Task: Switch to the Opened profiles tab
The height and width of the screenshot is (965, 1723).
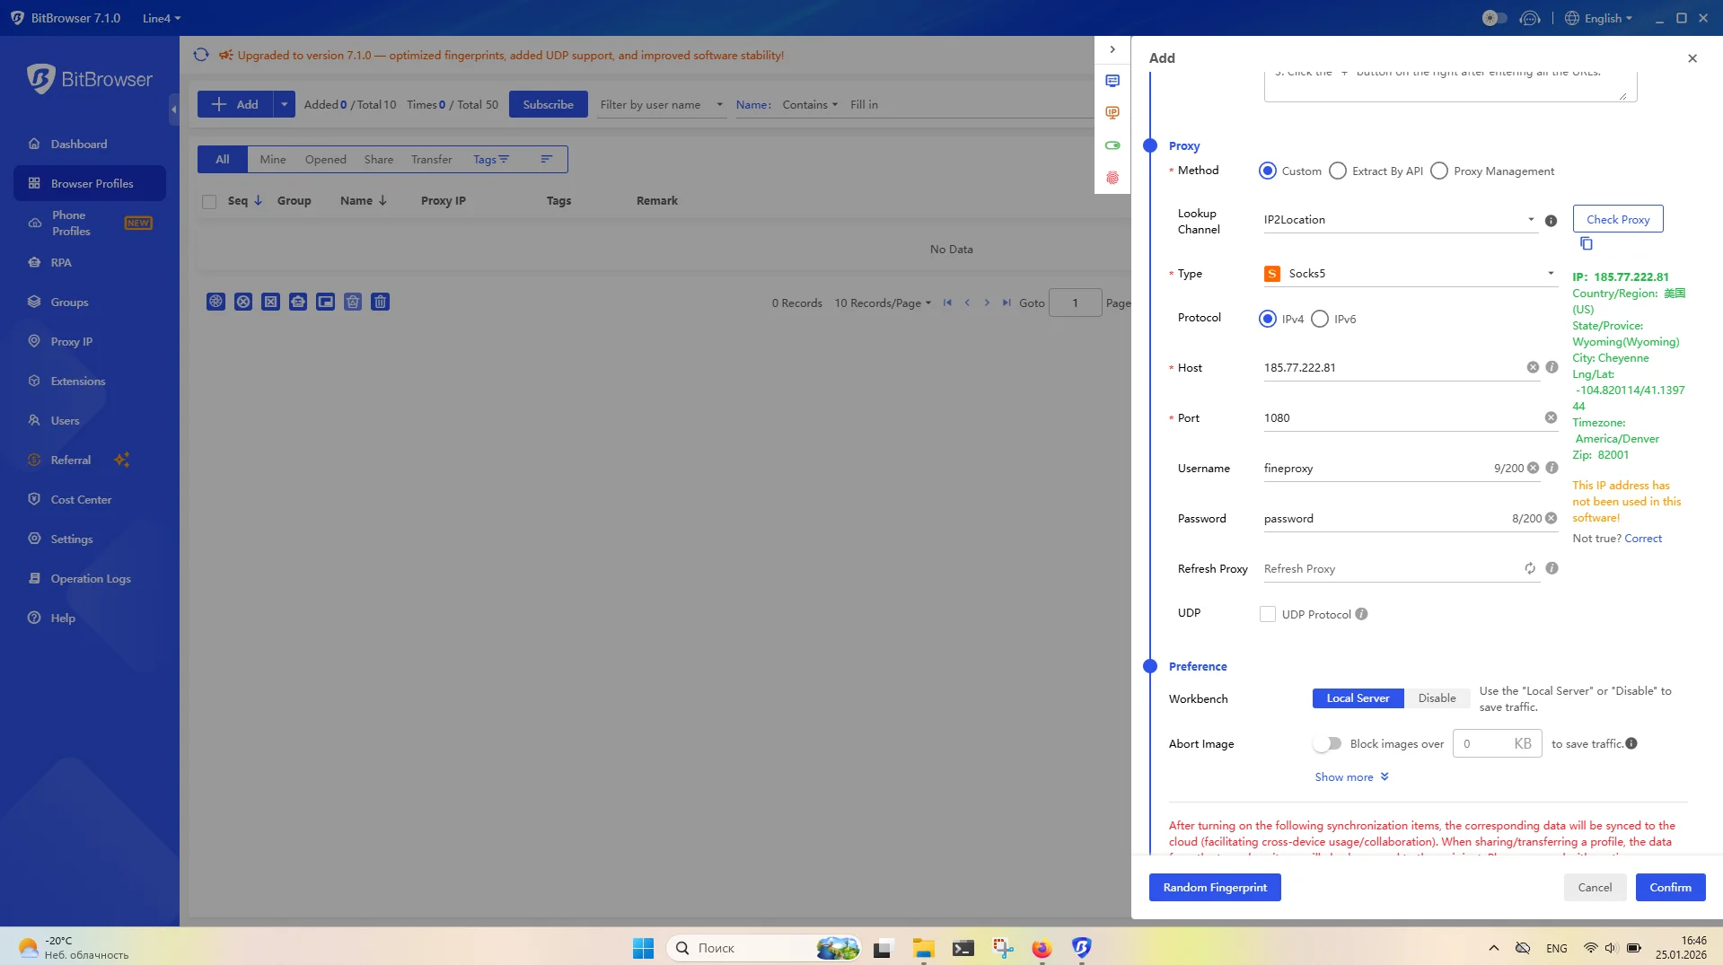Action: (325, 159)
